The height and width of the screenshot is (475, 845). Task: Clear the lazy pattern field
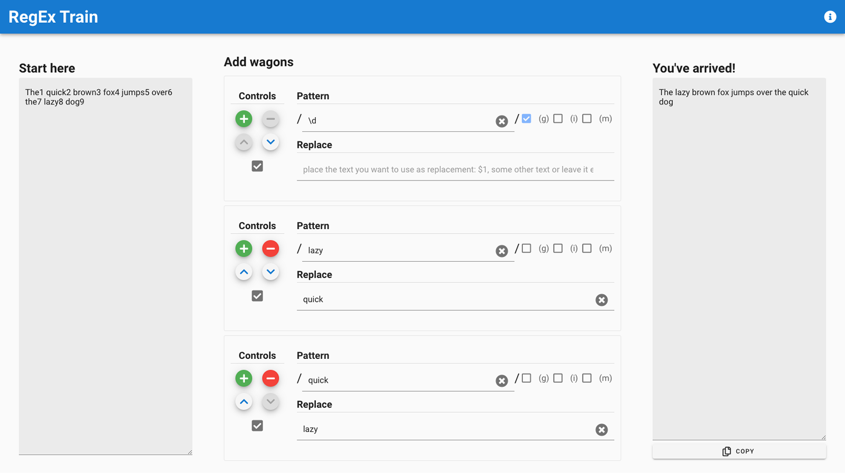(x=502, y=251)
